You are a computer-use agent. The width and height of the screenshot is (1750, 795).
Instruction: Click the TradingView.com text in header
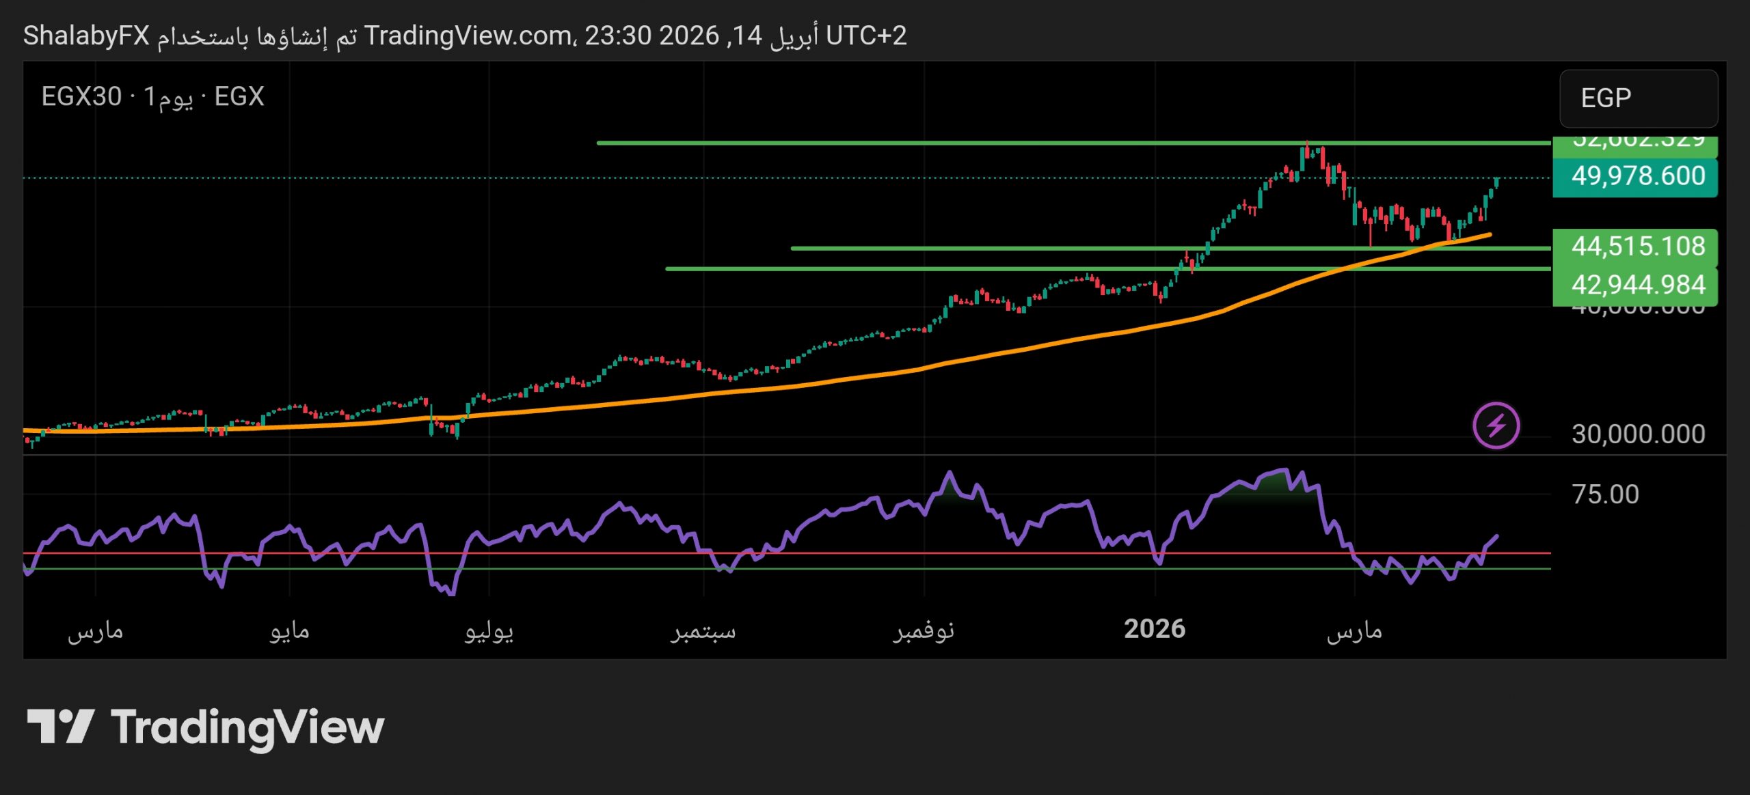click(469, 36)
